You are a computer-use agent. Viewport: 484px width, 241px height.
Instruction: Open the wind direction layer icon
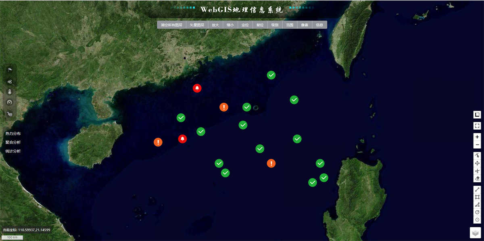pos(10,81)
